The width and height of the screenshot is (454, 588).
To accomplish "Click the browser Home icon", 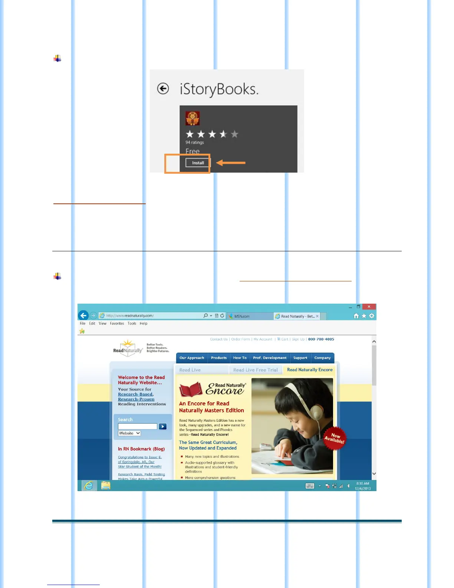I will click(x=356, y=316).
